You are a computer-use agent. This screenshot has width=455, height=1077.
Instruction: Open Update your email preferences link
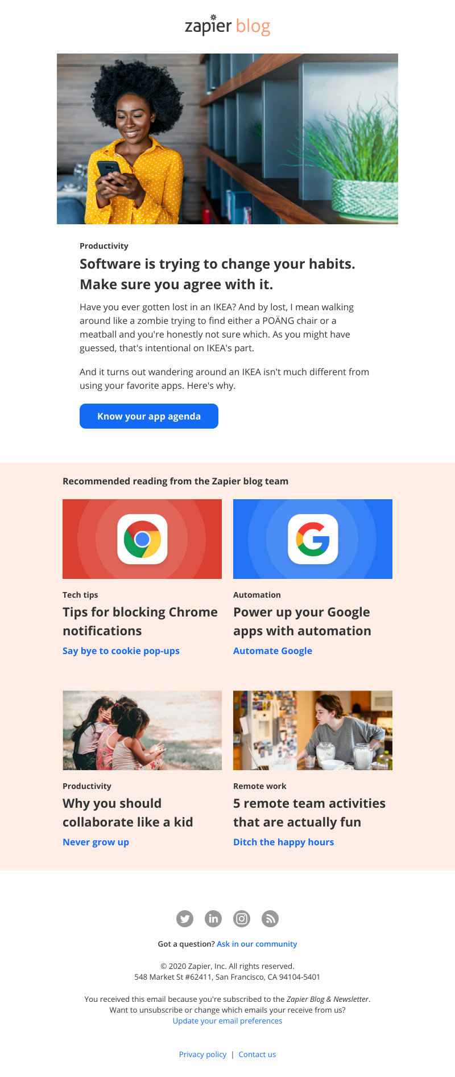pyautogui.click(x=227, y=1021)
